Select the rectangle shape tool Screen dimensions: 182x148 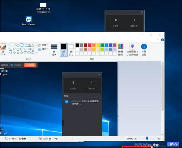[22, 45]
